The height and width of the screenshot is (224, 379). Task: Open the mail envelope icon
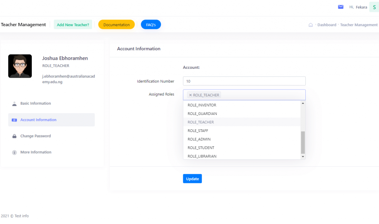point(341,7)
